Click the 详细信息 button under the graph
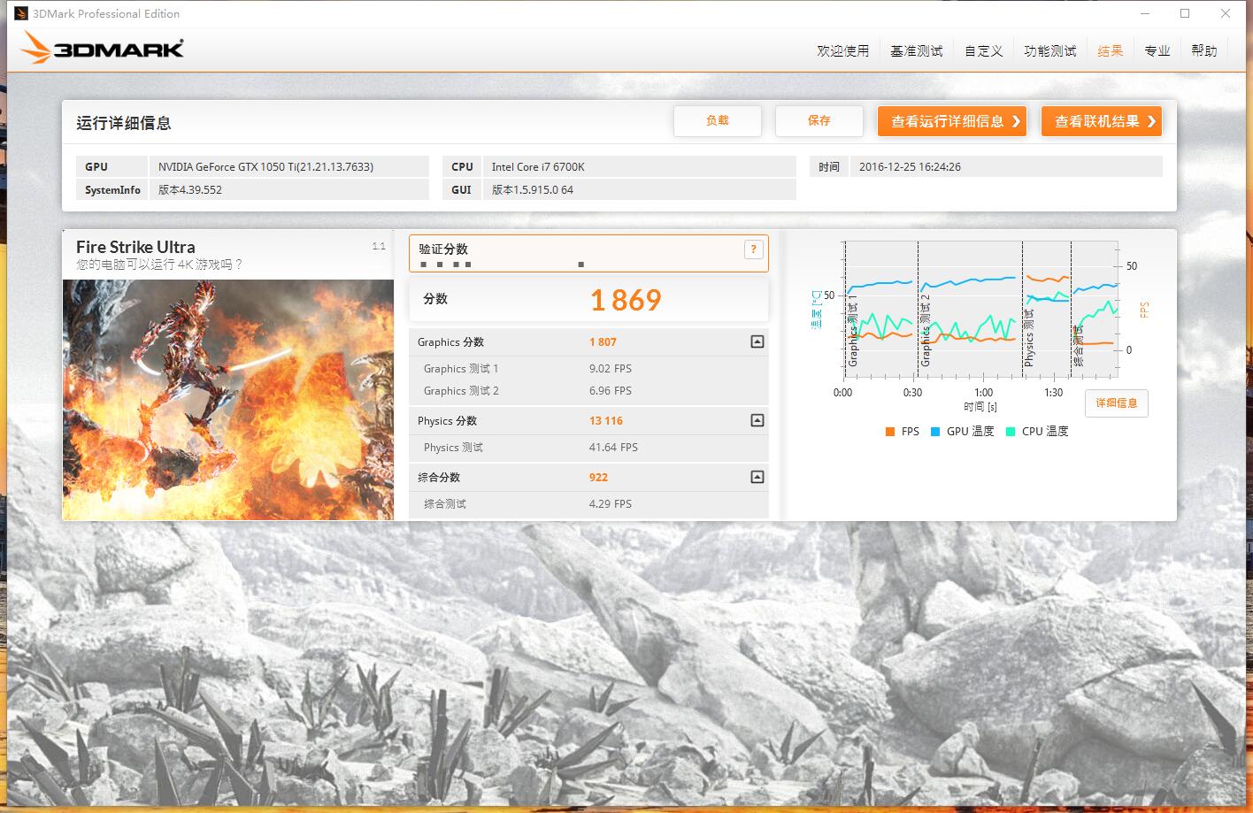The height and width of the screenshot is (813, 1253). (1116, 403)
